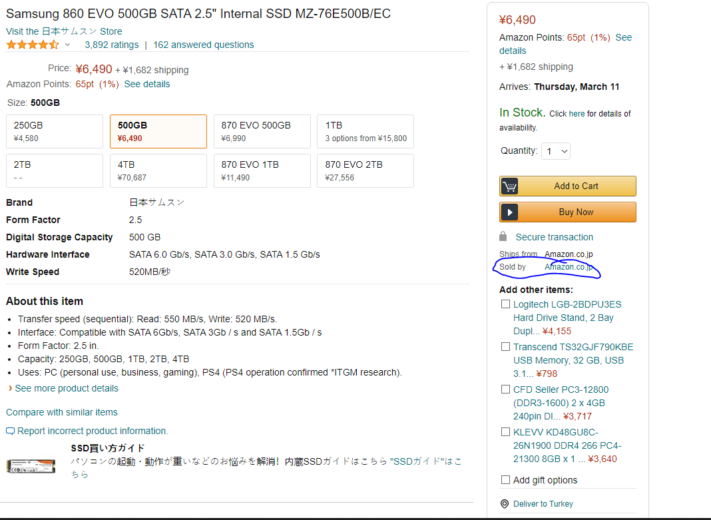Expand See more product details
This screenshot has height=520, width=711.
tap(66, 388)
